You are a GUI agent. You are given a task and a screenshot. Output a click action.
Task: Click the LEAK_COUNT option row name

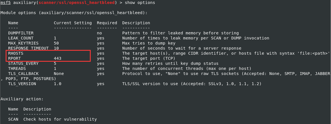pos(21,38)
